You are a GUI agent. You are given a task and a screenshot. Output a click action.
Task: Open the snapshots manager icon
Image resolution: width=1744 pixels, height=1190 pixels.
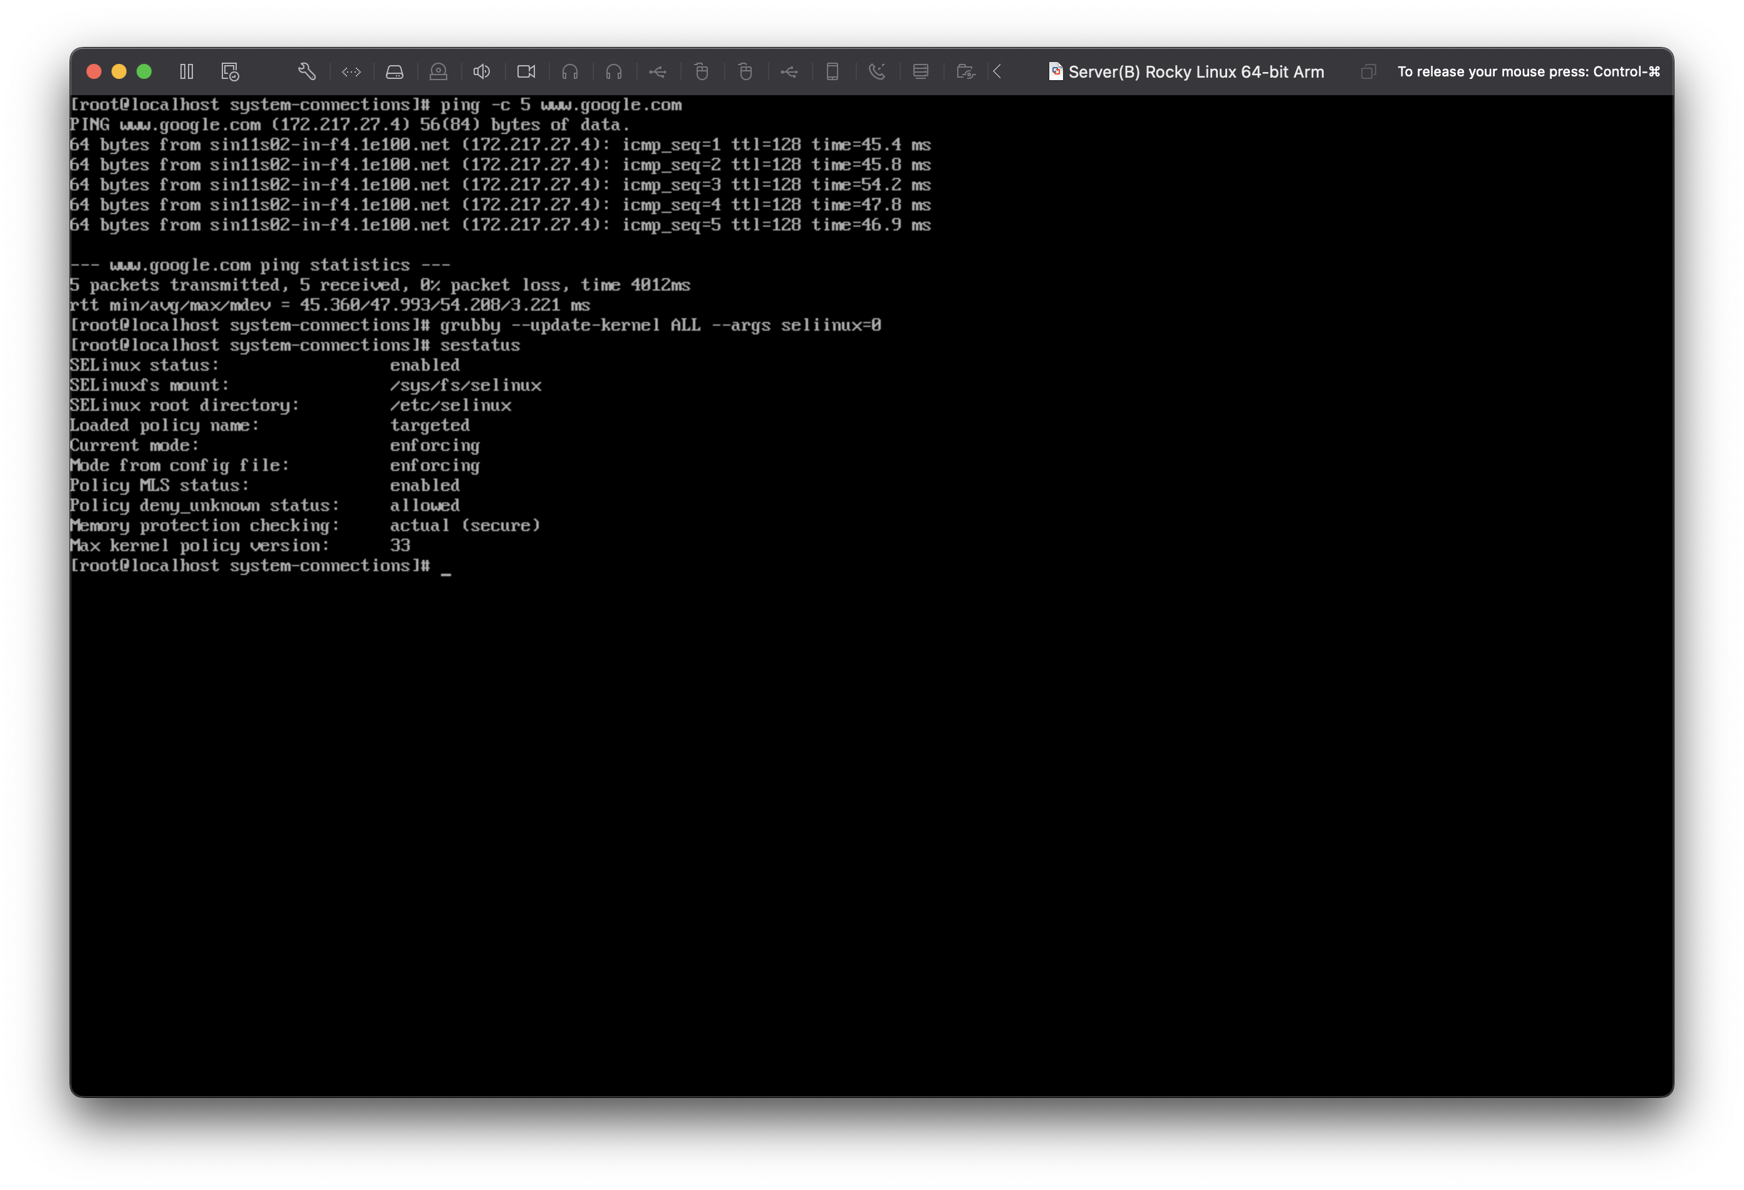230,71
